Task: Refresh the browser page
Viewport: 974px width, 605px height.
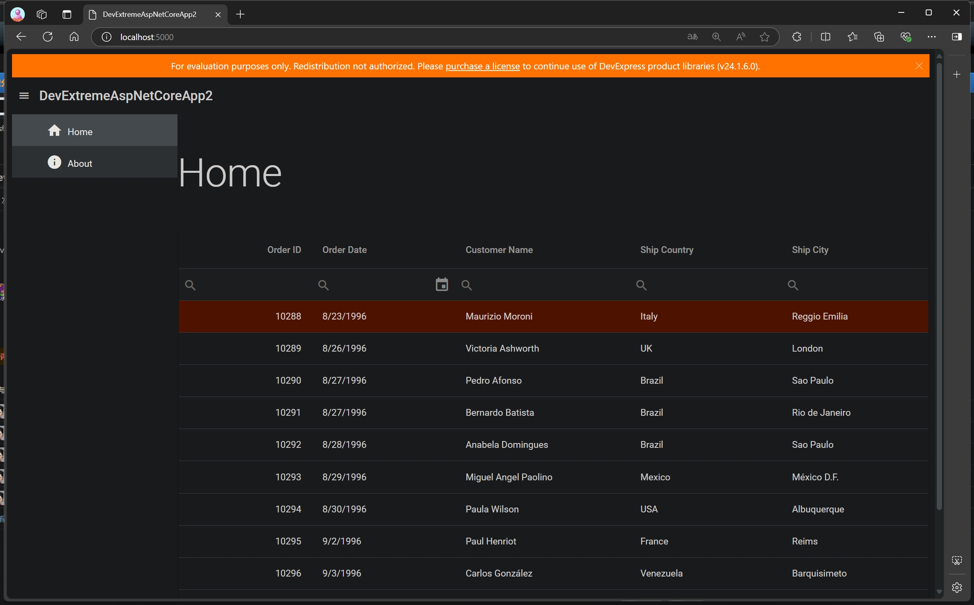Action: click(48, 37)
